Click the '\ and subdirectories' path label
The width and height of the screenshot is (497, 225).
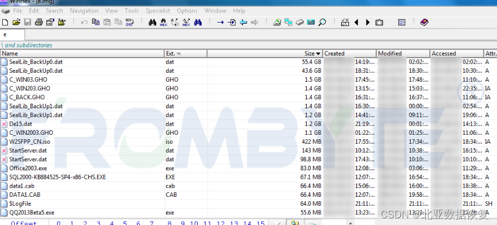tap(27, 45)
